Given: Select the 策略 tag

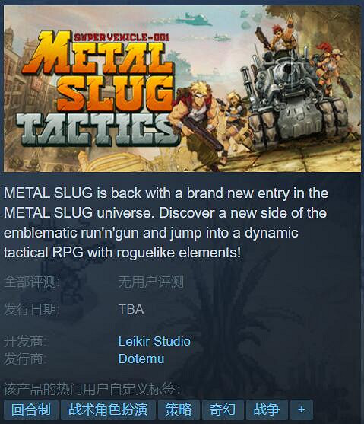Looking at the screenshot, I should [x=179, y=409].
